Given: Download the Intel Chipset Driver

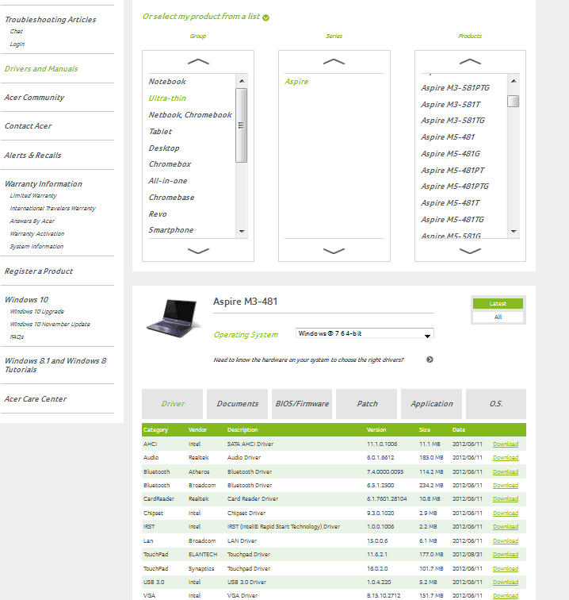Looking at the screenshot, I should pos(505,513).
